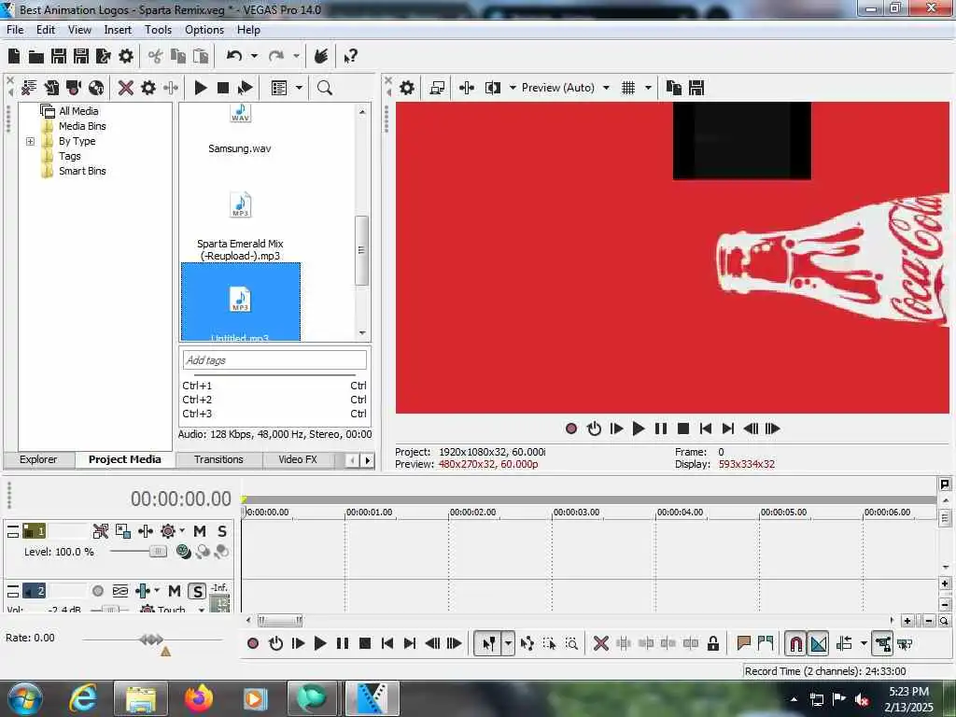
Task: Click the playback Rate slider
Action: [x=152, y=640]
